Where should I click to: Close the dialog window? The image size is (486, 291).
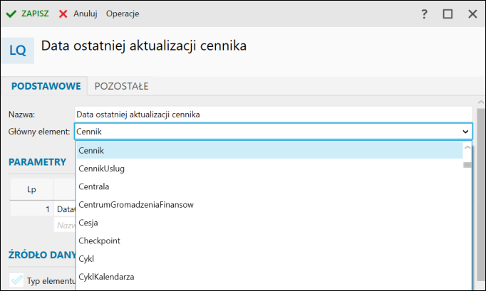point(472,14)
